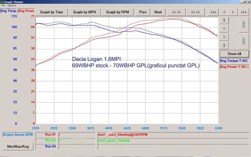Close the Graph Viewer window
Image resolution: width=251 pixels, height=157 pixels.
(x=249, y=2)
